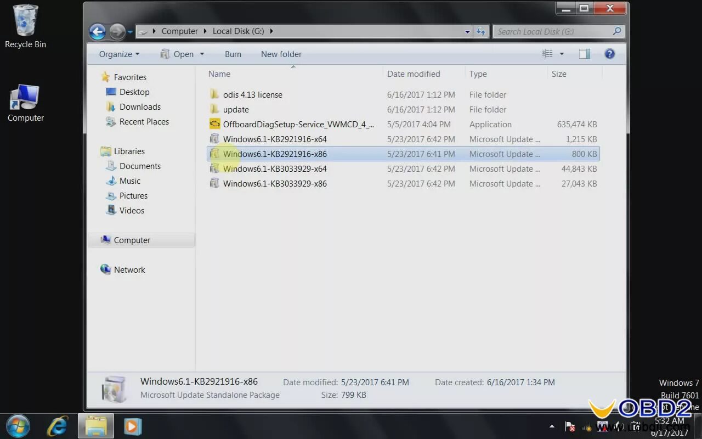Click the search magnifier icon

coord(617,31)
